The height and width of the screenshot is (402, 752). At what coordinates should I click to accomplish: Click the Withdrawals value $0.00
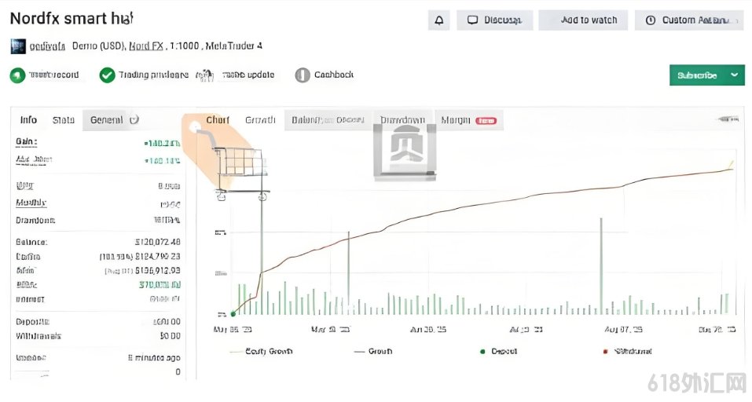coord(171,336)
